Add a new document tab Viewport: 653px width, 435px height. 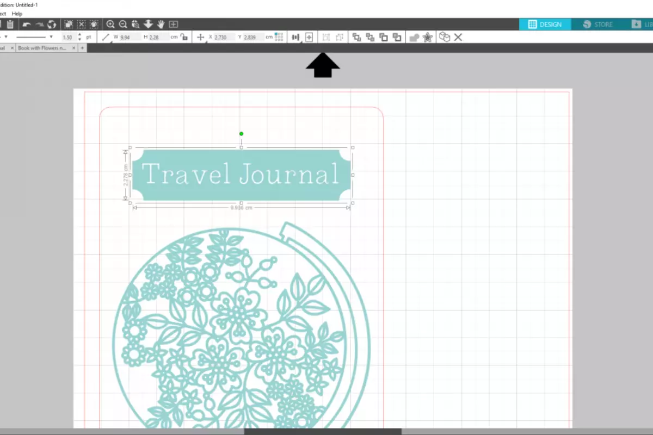(x=83, y=48)
